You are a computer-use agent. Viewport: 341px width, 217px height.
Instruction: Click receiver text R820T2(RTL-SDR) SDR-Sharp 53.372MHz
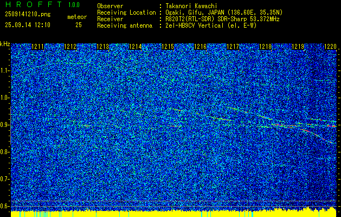[x=222, y=19]
